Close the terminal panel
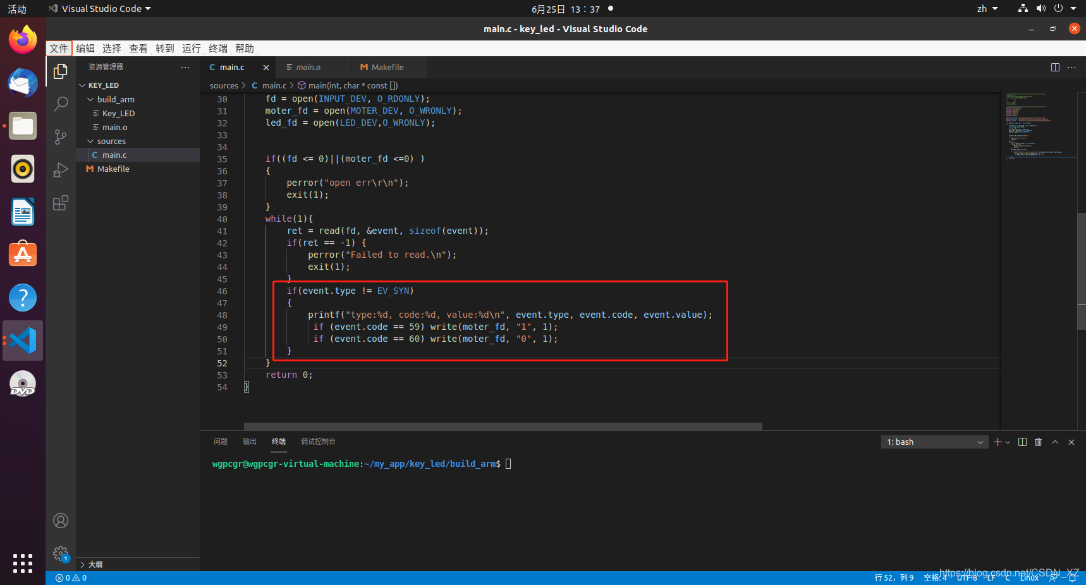The width and height of the screenshot is (1086, 585). coord(1071,442)
